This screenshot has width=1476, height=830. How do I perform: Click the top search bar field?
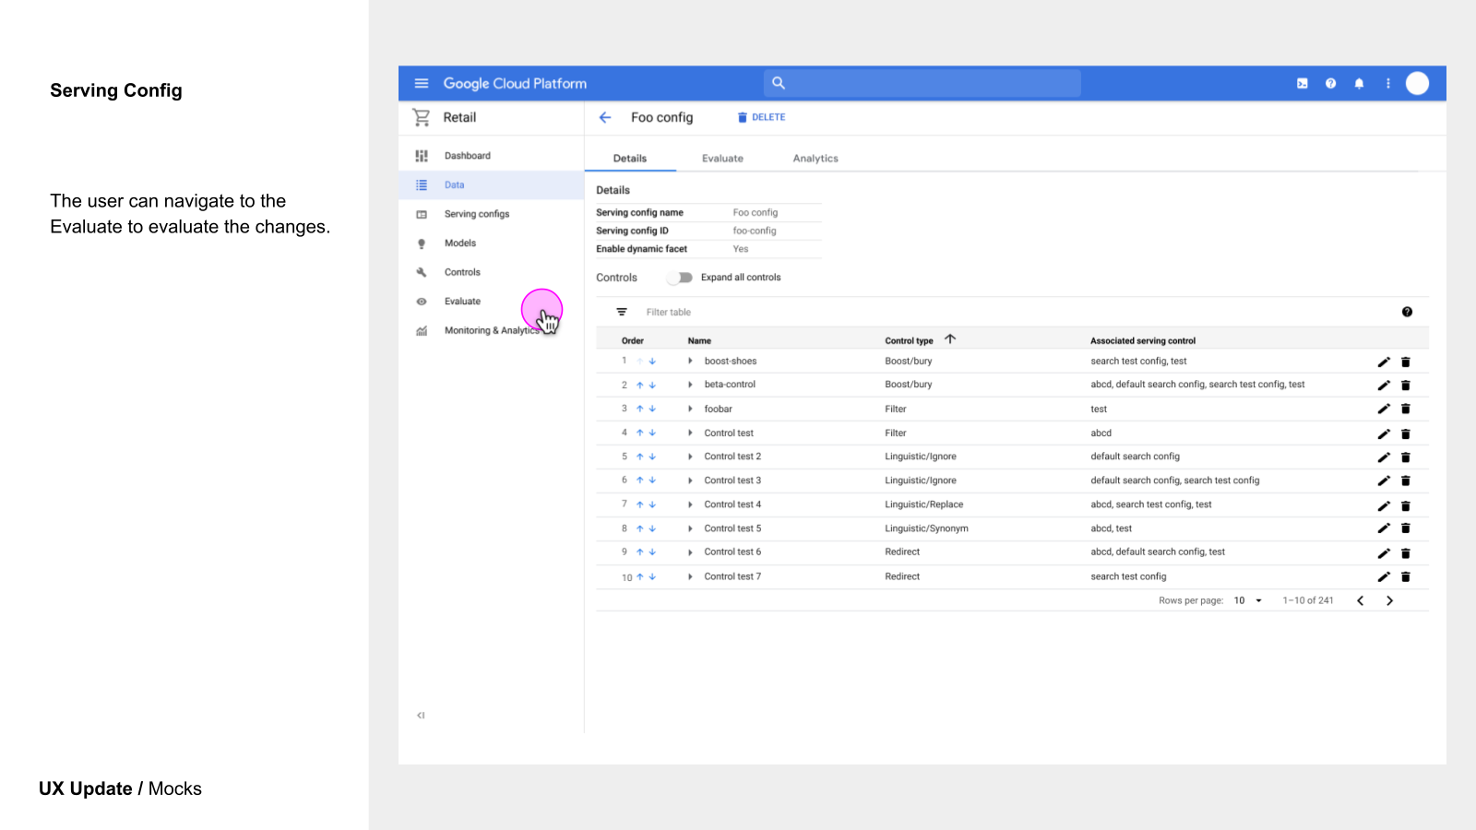tap(922, 83)
